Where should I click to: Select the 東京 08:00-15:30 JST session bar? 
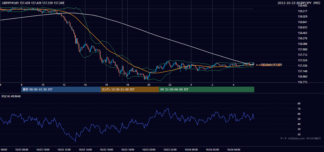click(x=61, y=89)
